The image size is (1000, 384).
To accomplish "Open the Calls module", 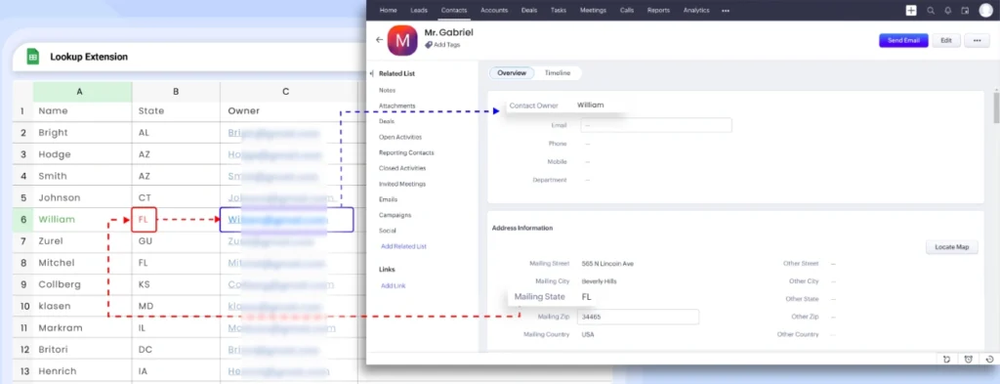I will pyautogui.click(x=627, y=10).
